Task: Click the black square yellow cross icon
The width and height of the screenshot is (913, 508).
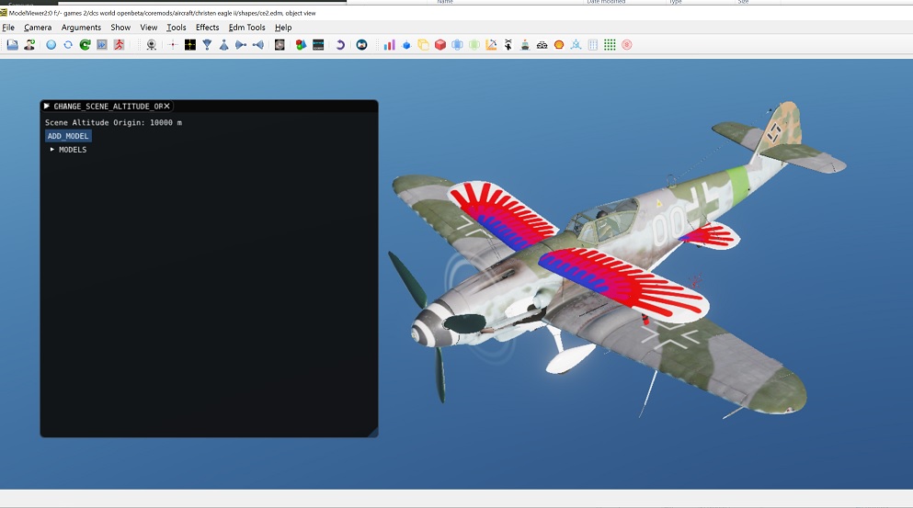Action: pyautogui.click(x=189, y=45)
